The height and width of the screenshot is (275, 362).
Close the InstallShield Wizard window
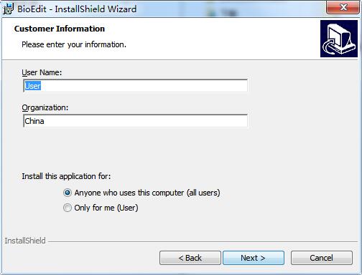tap(343, 7)
